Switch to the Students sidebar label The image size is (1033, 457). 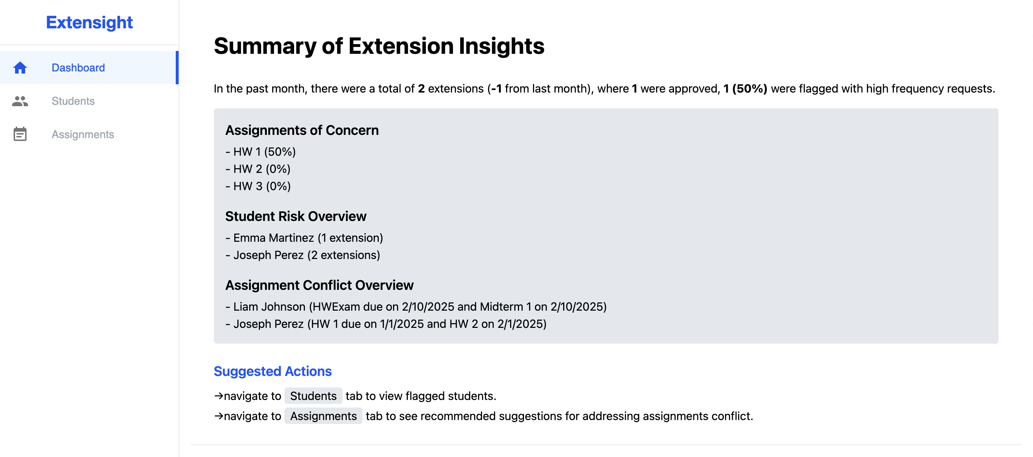click(x=73, y=101)
